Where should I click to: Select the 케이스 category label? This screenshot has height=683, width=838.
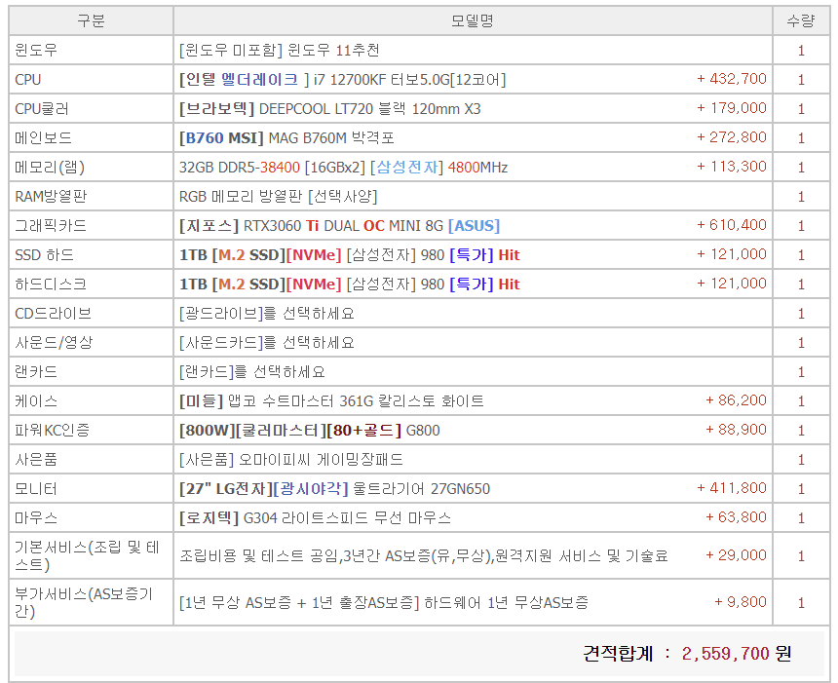pos(36,400)
